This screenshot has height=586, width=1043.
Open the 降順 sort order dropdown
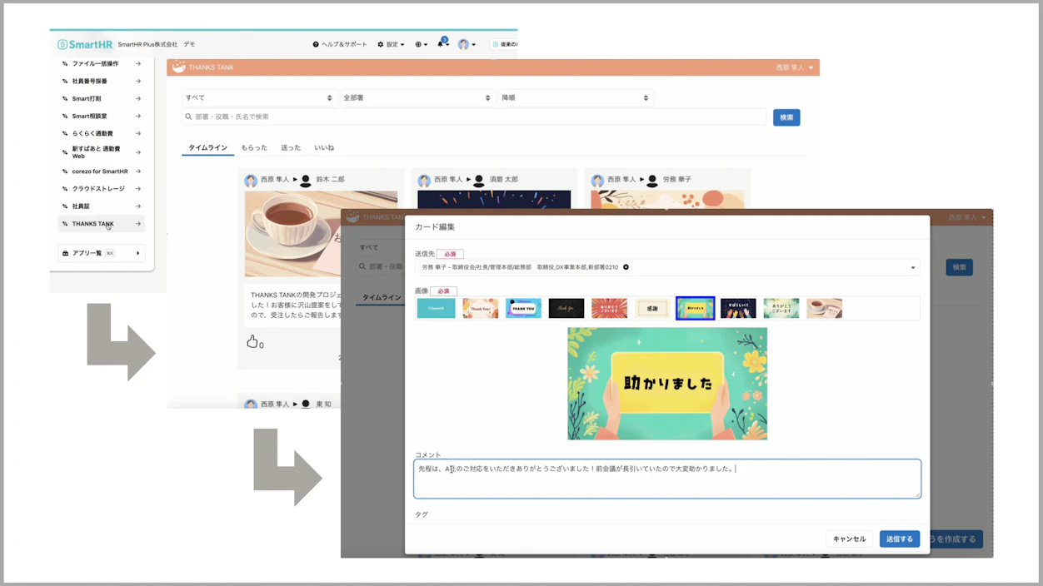pyautogui.click(x=575, y=97)
